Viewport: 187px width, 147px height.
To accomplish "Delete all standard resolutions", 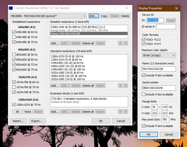I will 88,86.
